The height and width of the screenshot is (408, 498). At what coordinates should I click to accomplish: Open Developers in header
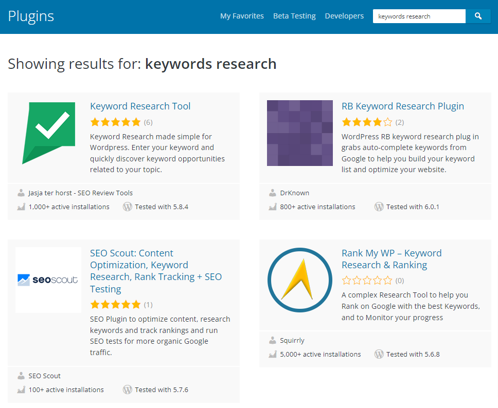tap(344, 16)
